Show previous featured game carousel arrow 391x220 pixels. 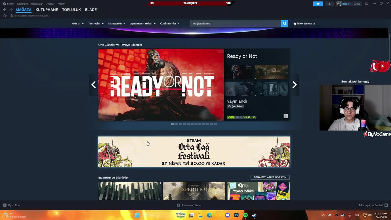(93, 85)
